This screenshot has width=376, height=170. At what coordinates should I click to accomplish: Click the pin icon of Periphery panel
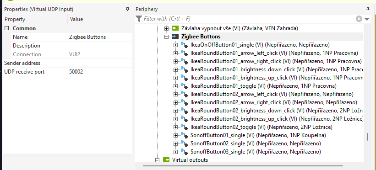[368, 9]
